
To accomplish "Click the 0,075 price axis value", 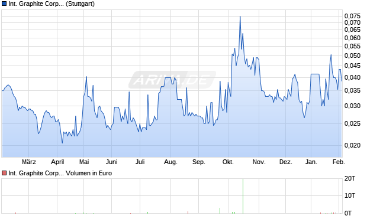I will tap(352, 16).
